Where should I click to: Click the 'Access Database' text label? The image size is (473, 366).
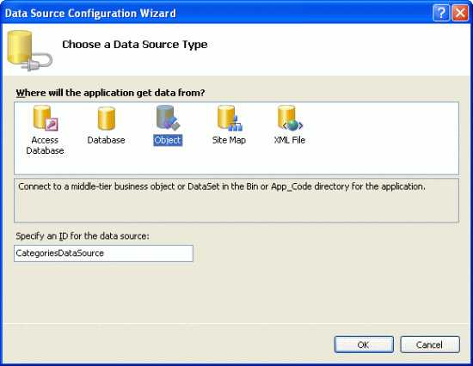point(45,145)
